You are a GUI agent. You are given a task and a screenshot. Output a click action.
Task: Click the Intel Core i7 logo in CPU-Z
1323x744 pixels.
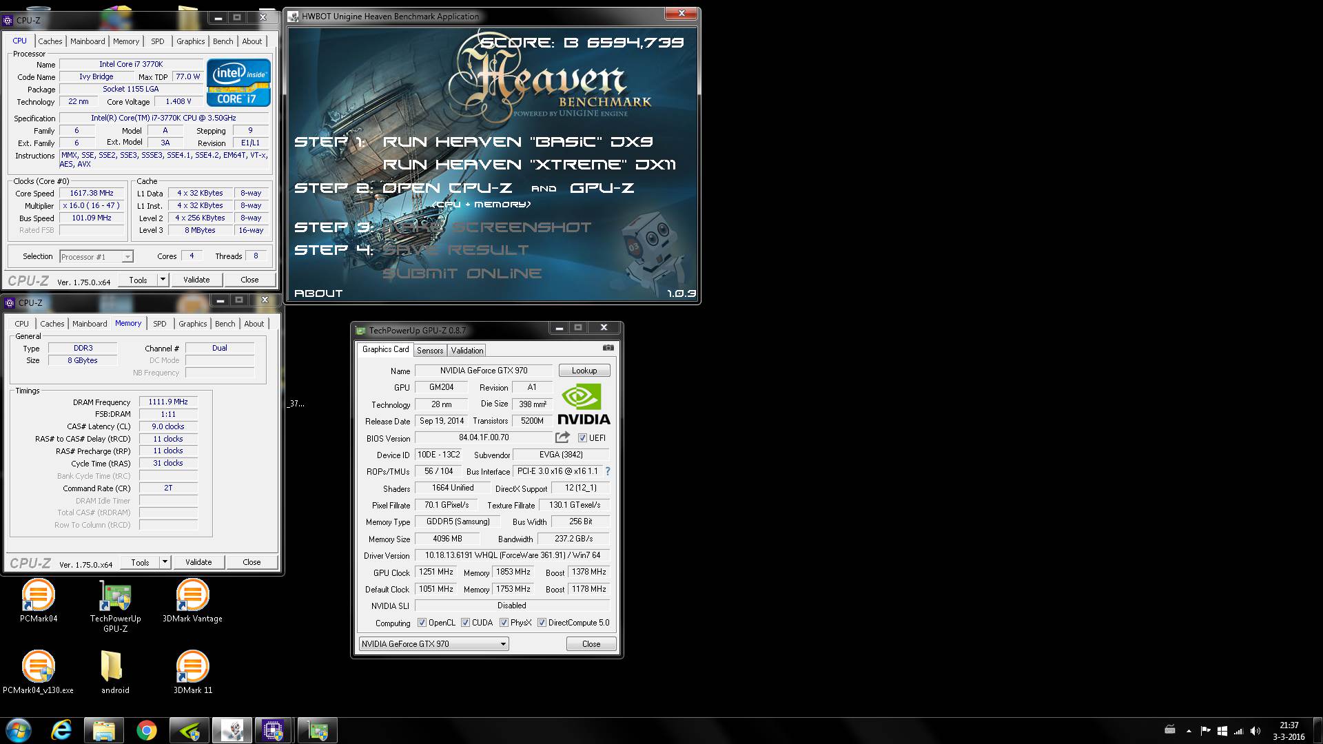point(238,83)
